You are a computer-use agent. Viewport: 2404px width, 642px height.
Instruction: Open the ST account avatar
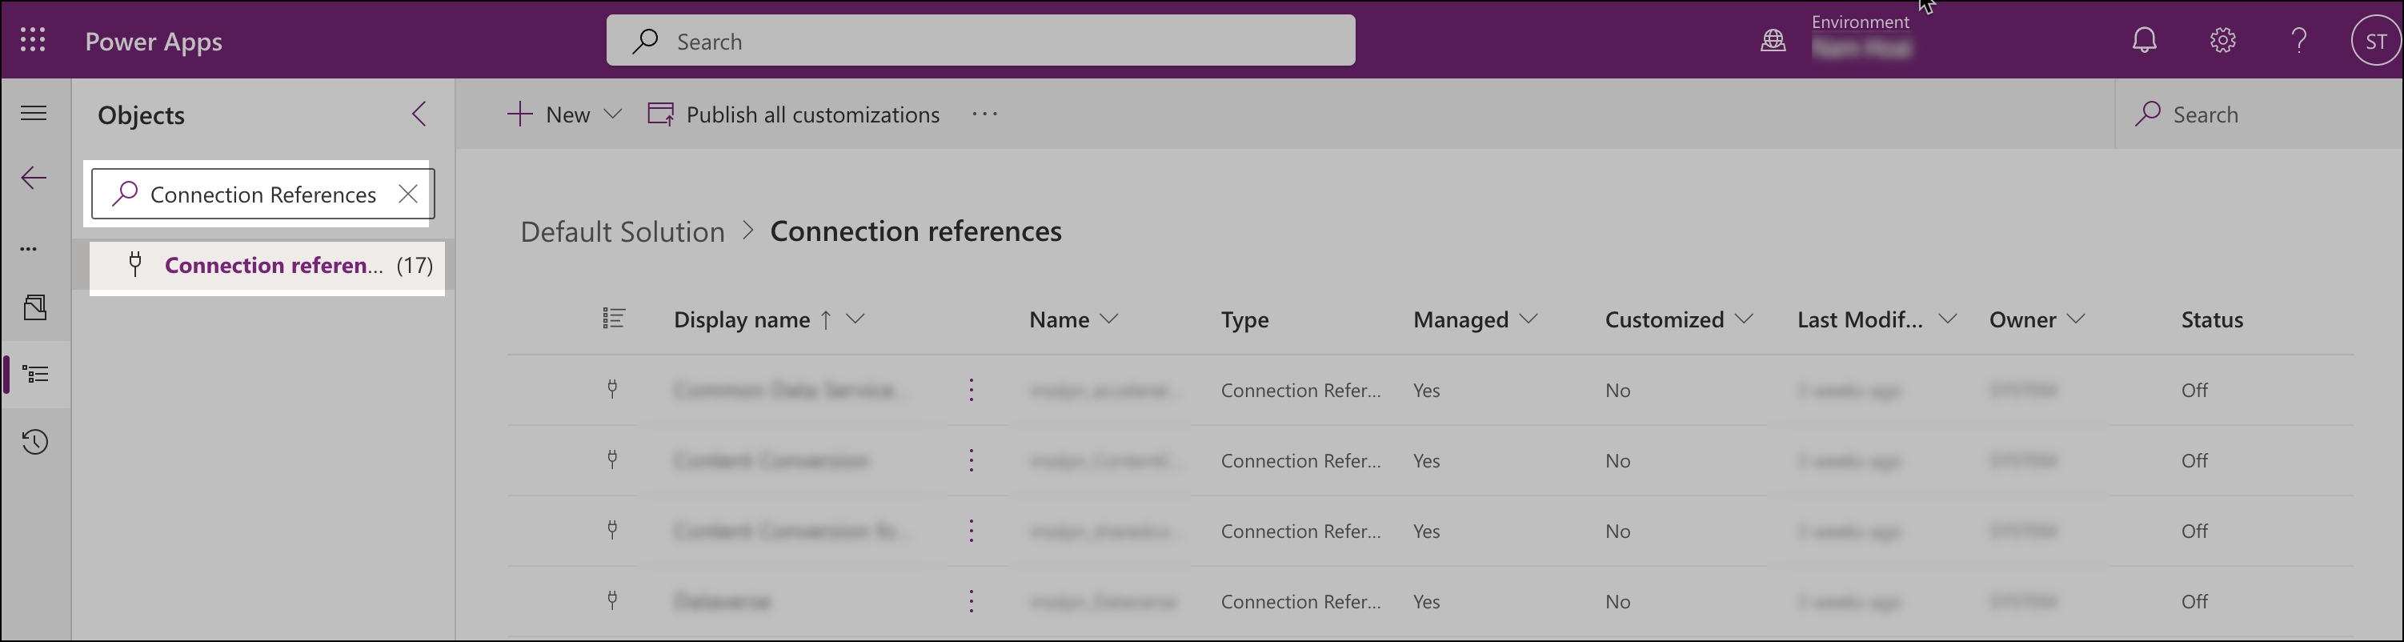(2375, 41)
